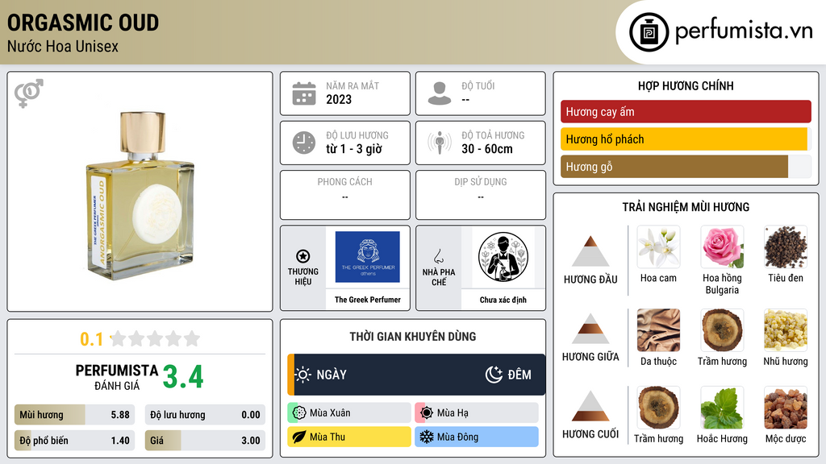Click the Dịp sử dụng box
Screen dimensions: 826x464
pos(481,195)
